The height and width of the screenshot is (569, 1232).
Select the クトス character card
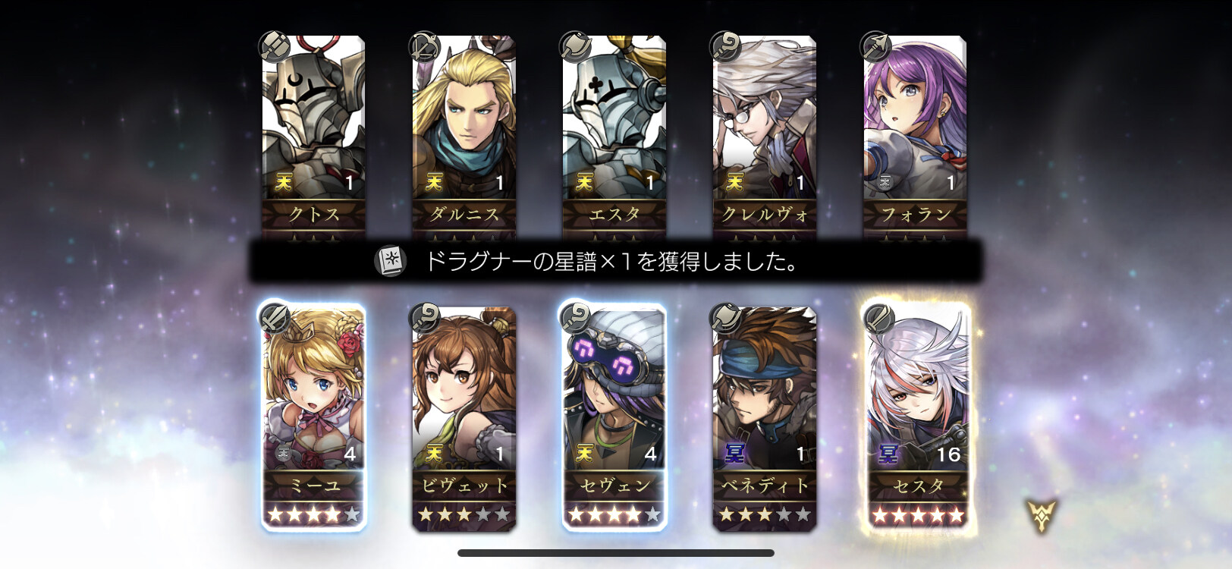click(313, 137)
